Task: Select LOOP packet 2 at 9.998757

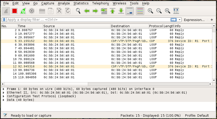Action: 107,30
